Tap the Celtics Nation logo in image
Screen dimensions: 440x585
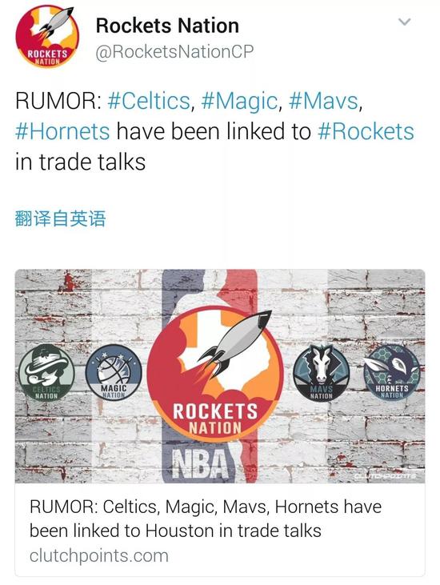point(46,372)
